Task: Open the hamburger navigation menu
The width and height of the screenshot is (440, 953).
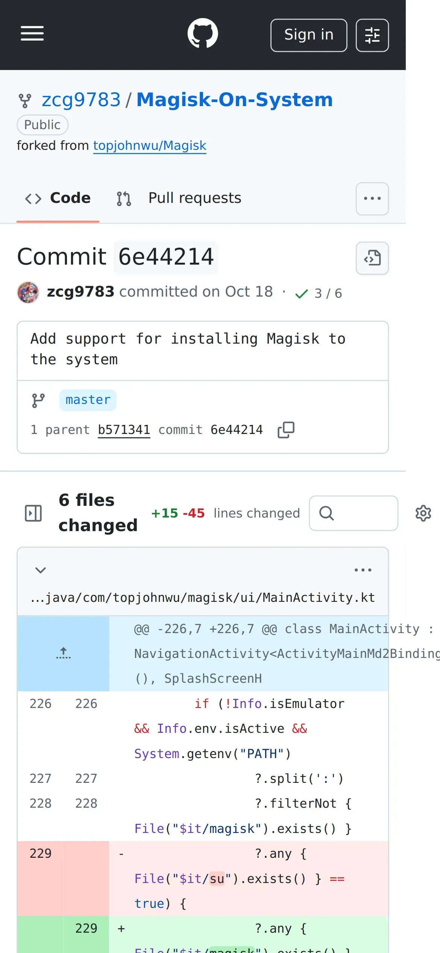Action: [32, 33]
